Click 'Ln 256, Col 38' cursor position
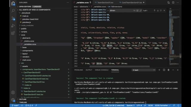 [113, 106]
